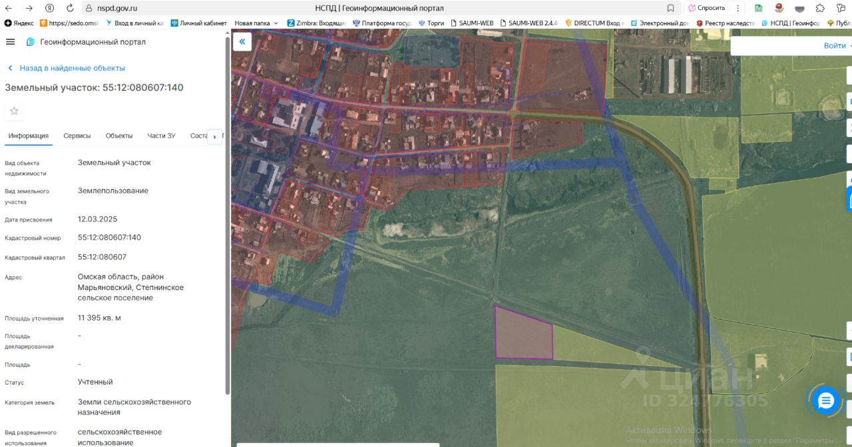Open the blue chat support bubble

click(x=826, y=400)
